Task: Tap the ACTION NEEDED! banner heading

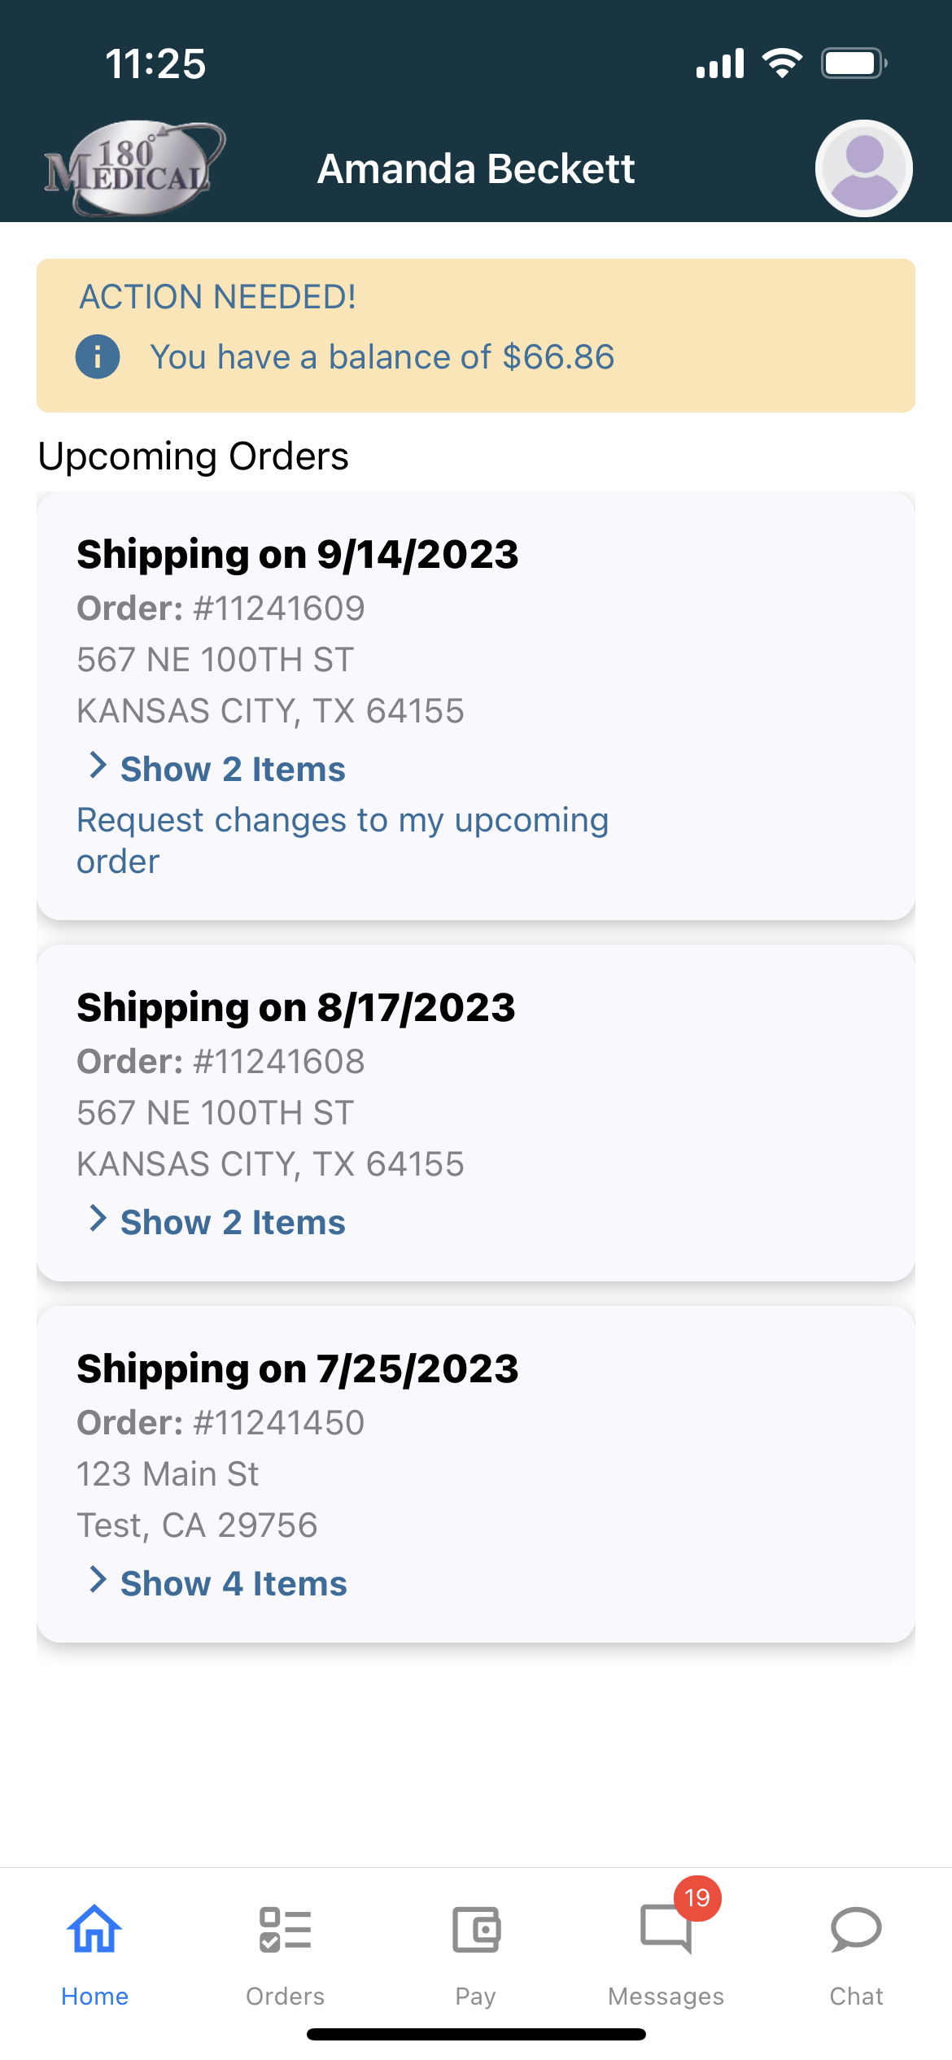Action: 217,297
